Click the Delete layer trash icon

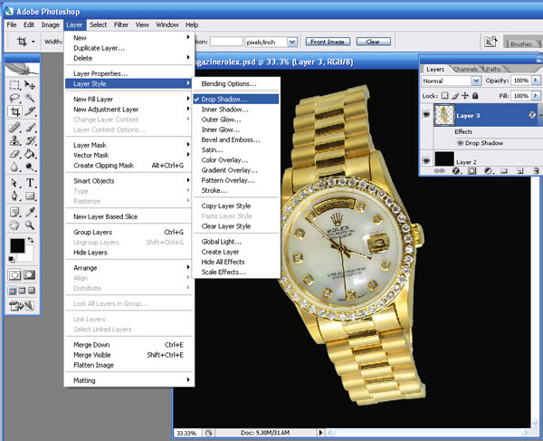pyautogui.click(x=536, y=171)
